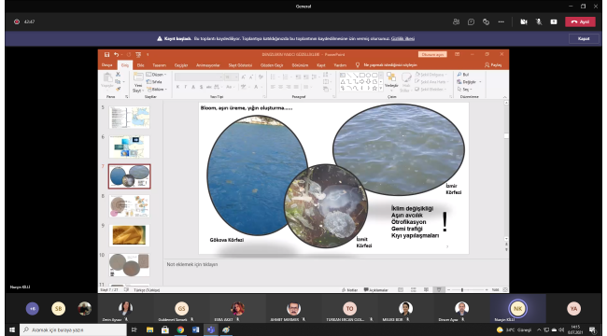Select SB participant avatar

[59, 309]
